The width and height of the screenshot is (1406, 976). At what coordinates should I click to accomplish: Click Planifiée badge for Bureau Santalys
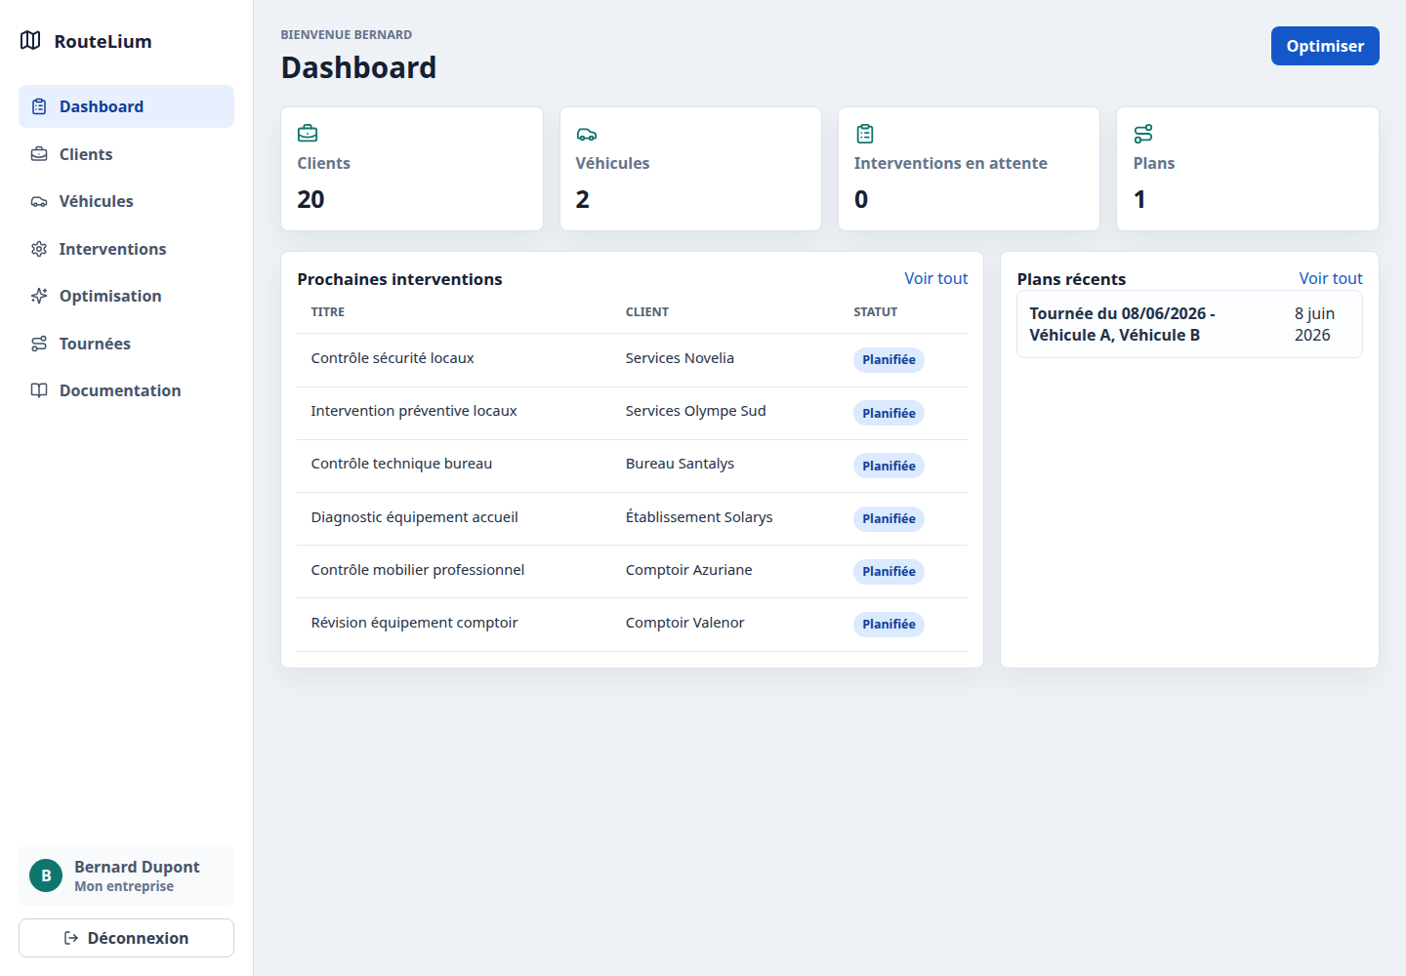(889, 466)
